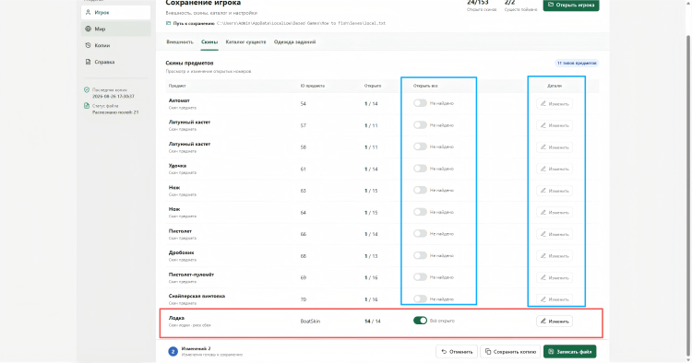Image resolution: width=692 pixels, height=363 pixels.
Task: Click the Записать файл button
Action: click(x=570, y=352)
